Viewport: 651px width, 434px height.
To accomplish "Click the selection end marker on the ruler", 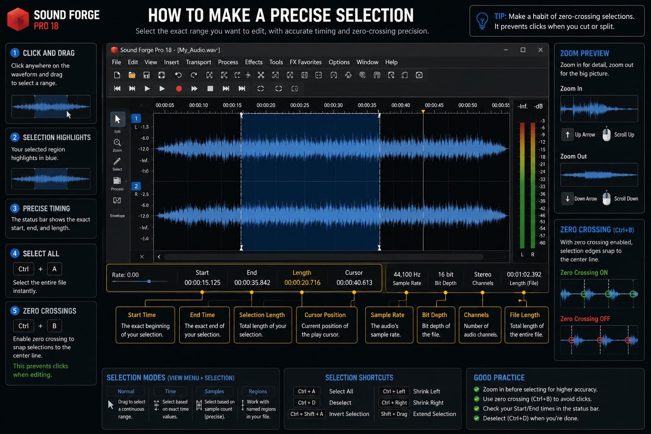I will click(379, 115).
